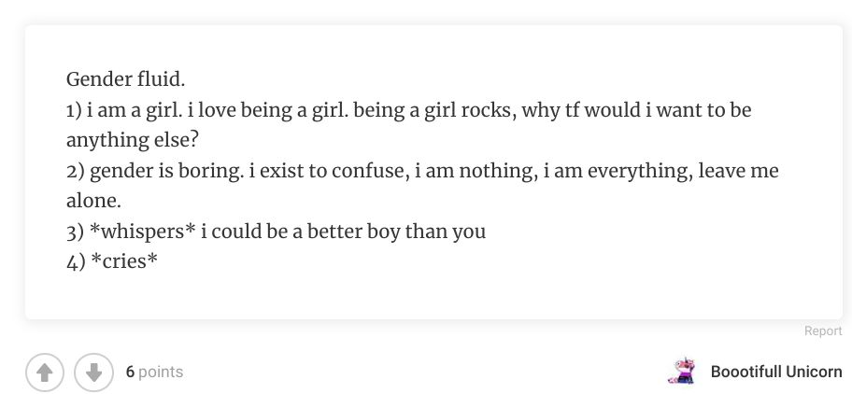Click the word "alone."
This screenshot has height=394, width=852.
(93, 201)
